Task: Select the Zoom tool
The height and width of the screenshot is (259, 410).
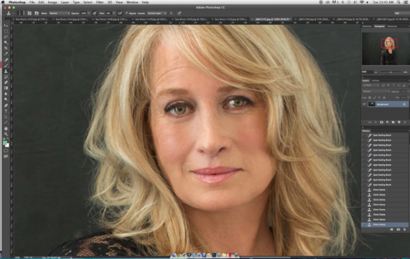Action: pos(5,134)
